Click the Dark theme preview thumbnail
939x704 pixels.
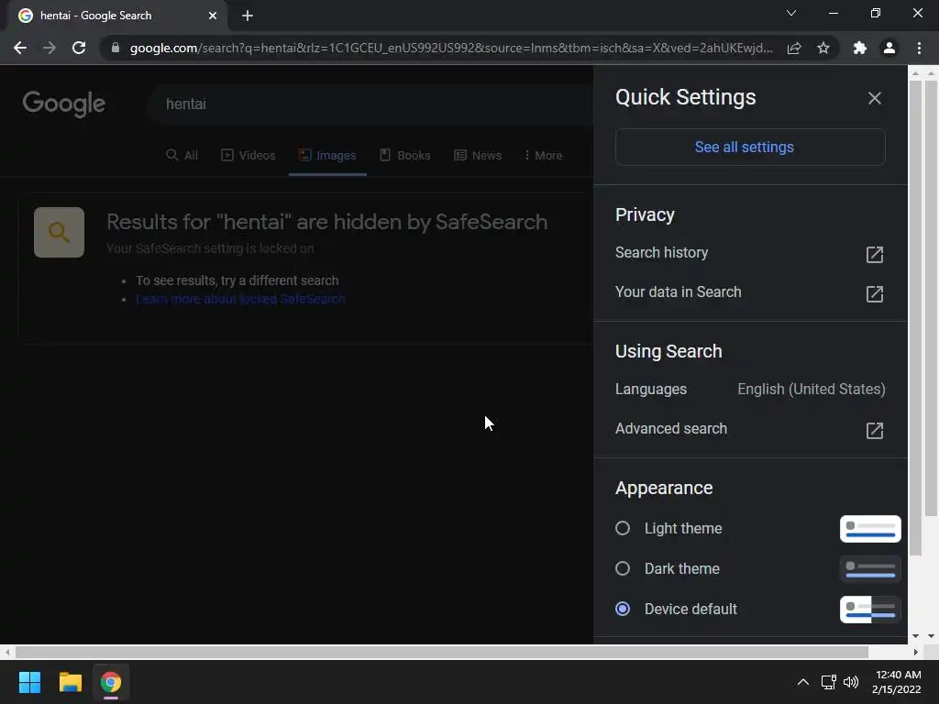click(x=870, y=568)
